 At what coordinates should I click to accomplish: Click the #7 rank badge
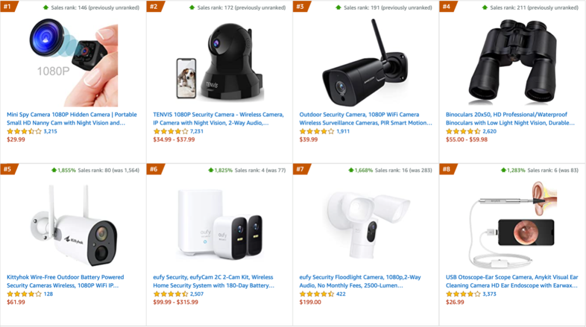(x=300, y=169)
